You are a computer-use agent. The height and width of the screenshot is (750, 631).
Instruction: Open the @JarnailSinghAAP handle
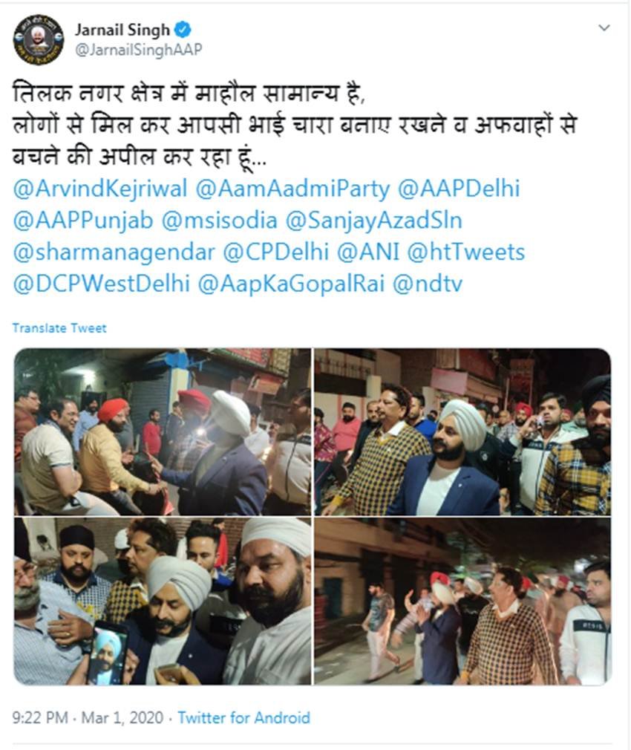coord(139,50)
